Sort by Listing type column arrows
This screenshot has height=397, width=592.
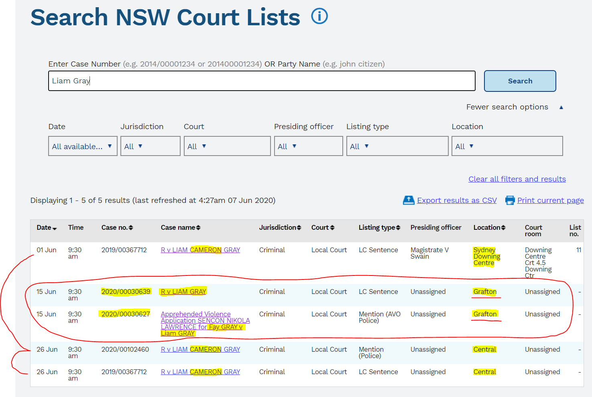click(398, 228)
